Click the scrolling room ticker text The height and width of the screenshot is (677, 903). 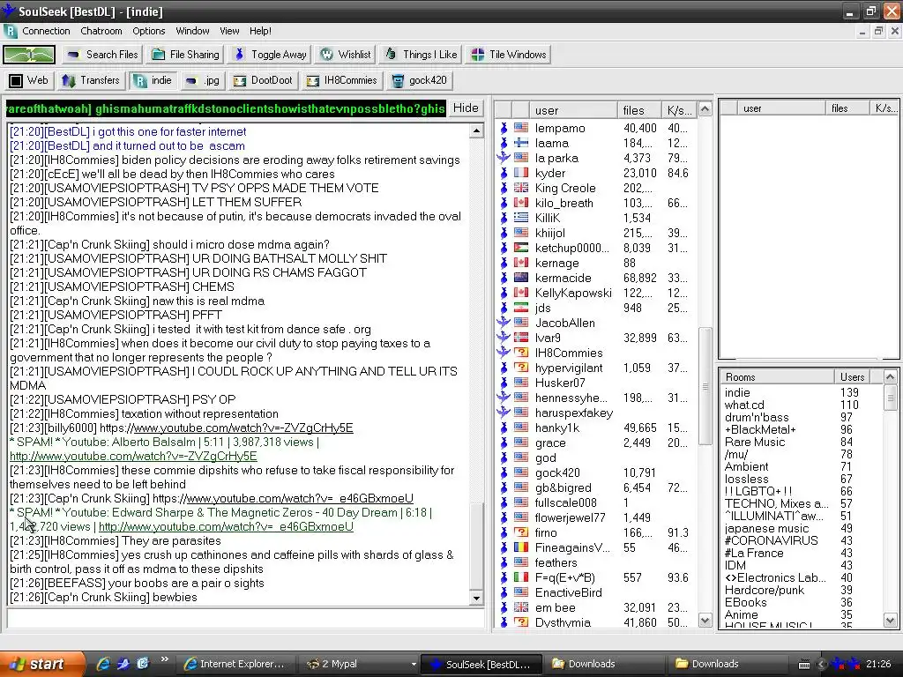coord(226,108)
